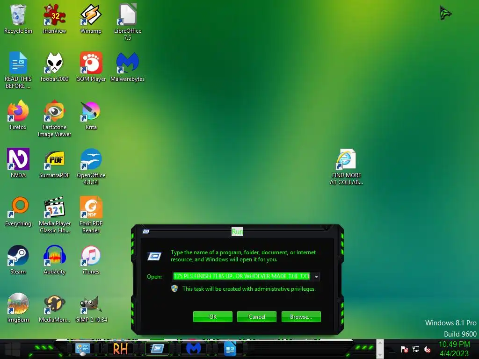Select the READ THIS BEFORE document
The height and width of the screenshot is (359, 479).
(x=18, y=70)
